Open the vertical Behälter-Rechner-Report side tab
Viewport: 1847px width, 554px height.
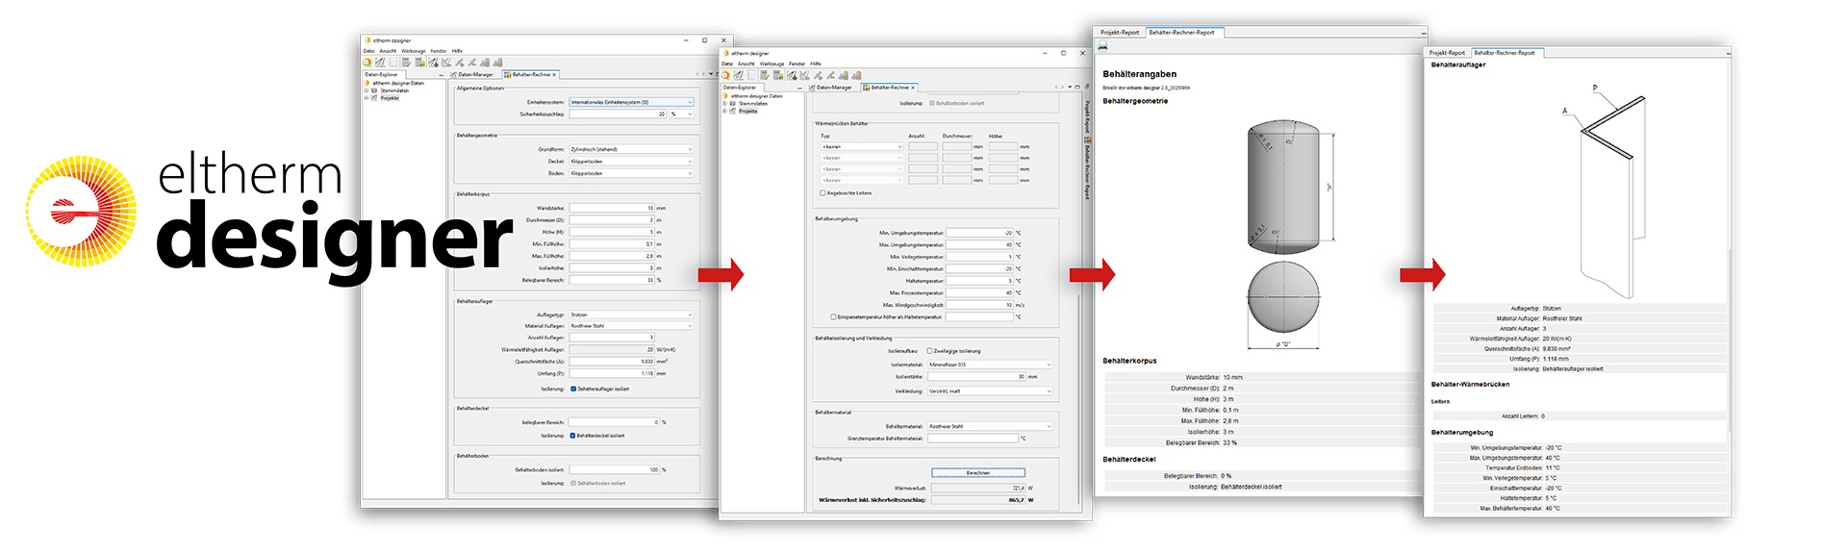(x=1087, y=169)
